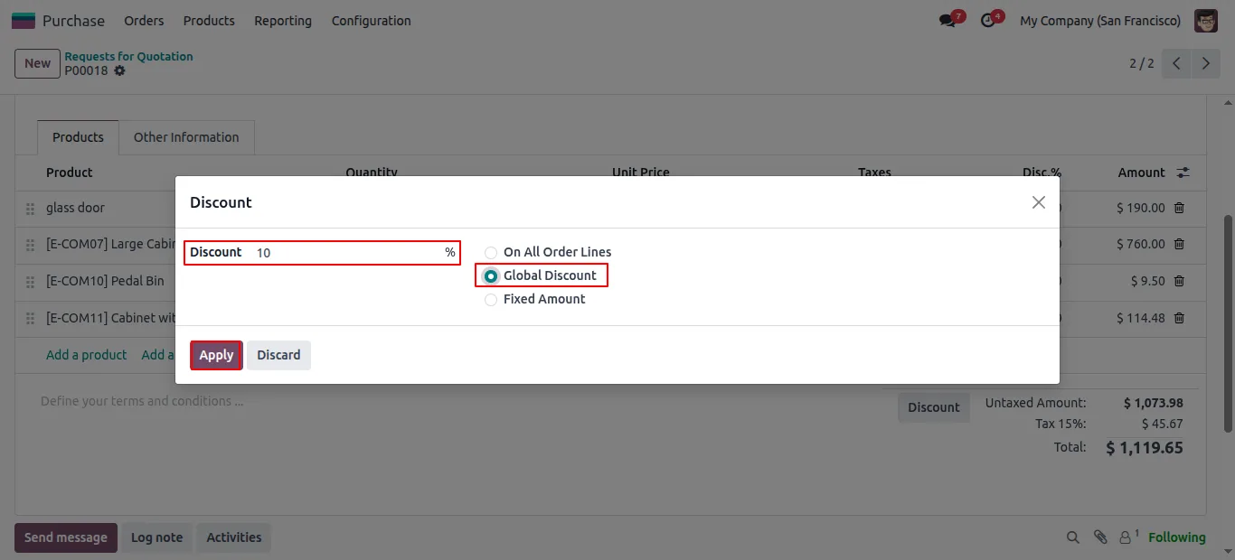1235x560 pixels.
Task: Switch to the Other Information tab
Action: click(x=186, y=137)
